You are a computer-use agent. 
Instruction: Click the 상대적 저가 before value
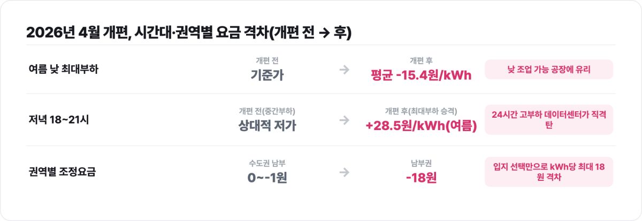[267, 126]
